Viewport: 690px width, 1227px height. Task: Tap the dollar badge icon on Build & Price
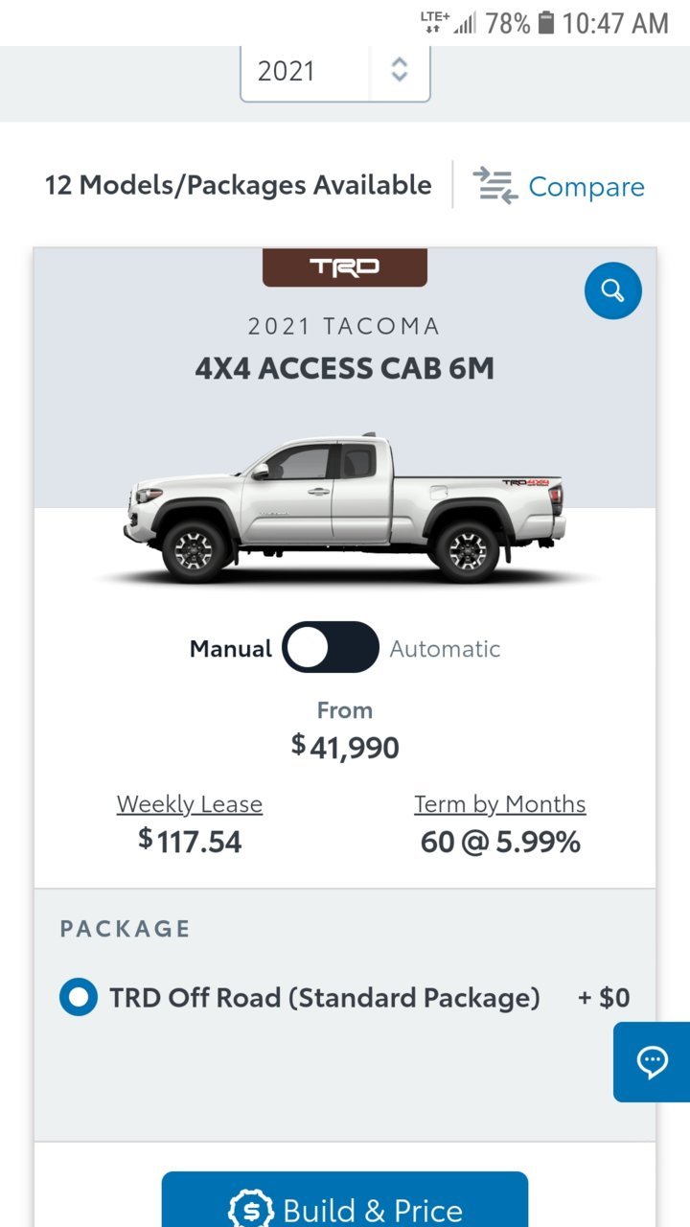(x=252, y=1210)
